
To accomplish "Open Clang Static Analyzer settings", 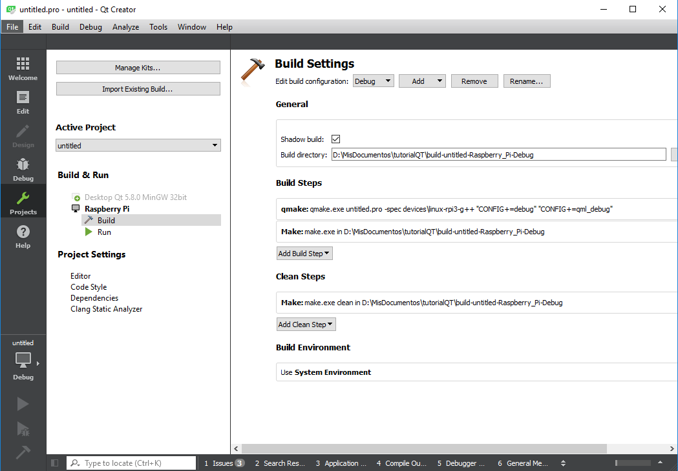I will click(x=107, y=309).
